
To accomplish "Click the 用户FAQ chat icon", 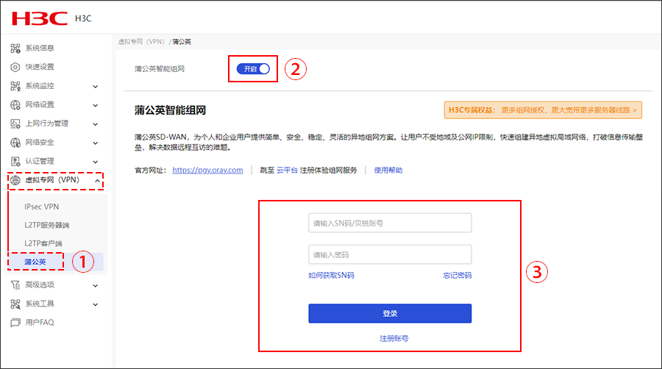I will (x=15, y=323).
